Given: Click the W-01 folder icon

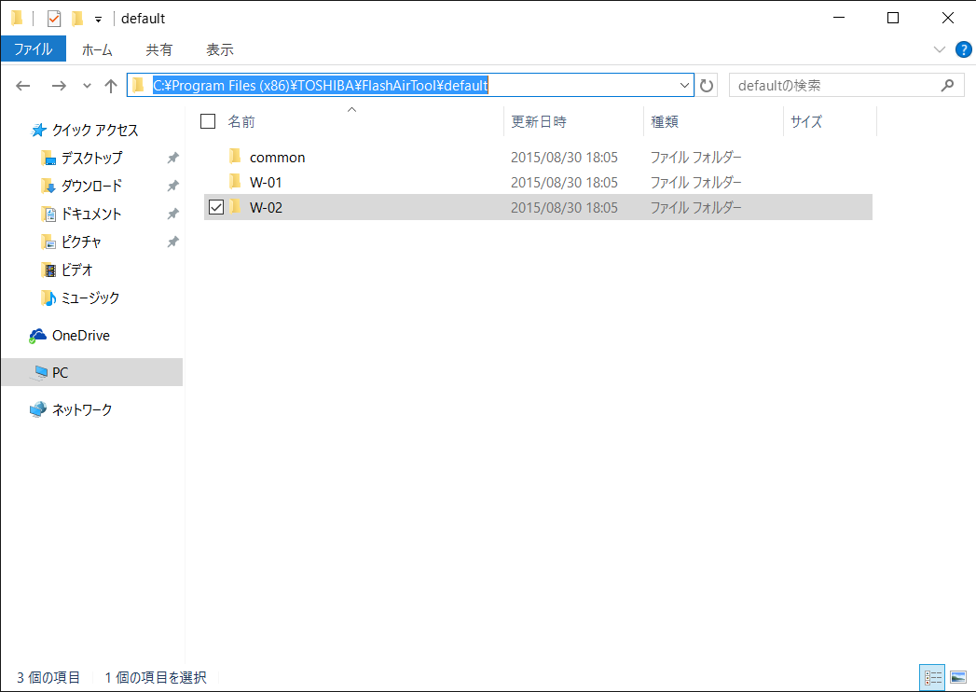Looking at the screenshot, I should 235,181.
